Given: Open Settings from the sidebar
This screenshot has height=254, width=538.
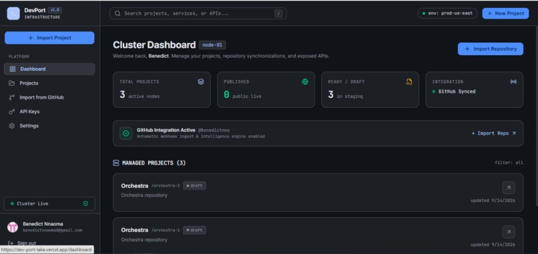Looking at the screenshot, I should pos(49,126).
